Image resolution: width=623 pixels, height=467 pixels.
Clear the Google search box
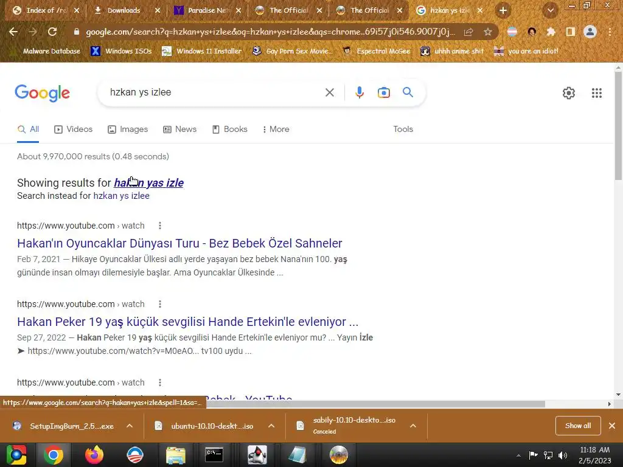329,92
